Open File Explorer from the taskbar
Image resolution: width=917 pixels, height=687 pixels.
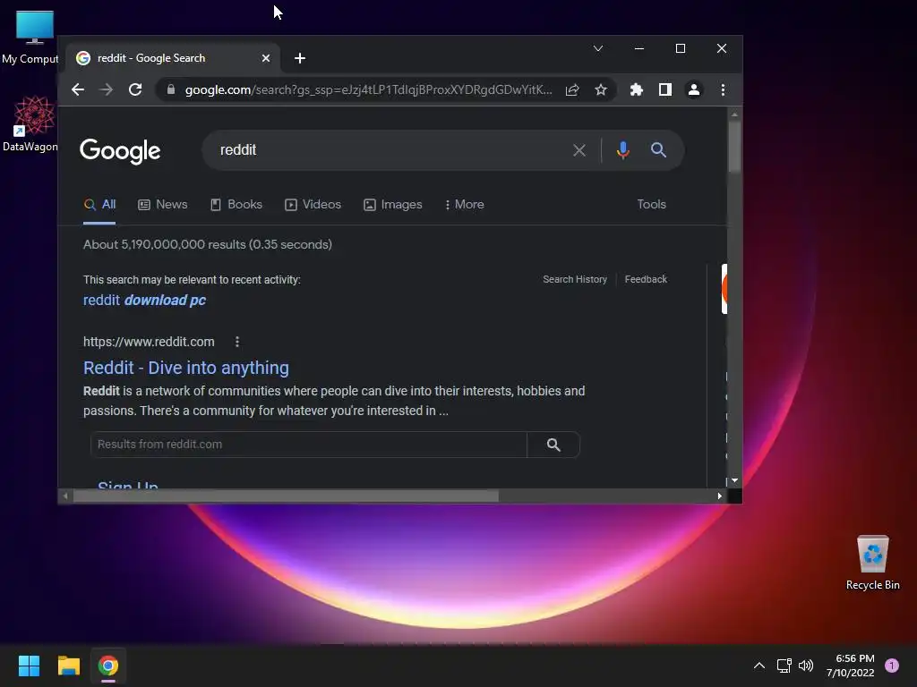click(x=68, y=666)
